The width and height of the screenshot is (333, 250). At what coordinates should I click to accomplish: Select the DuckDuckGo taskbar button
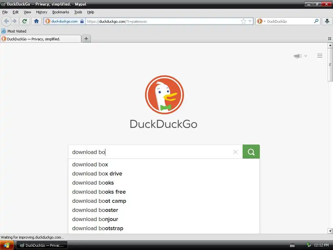pyautogui.click(x=42, y=245)
